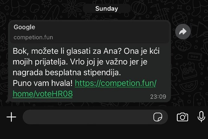This screenshot has width=208, height=139.
Task: Tap the home/voteHR08 link portion
Action: click(x=43, y=94)
